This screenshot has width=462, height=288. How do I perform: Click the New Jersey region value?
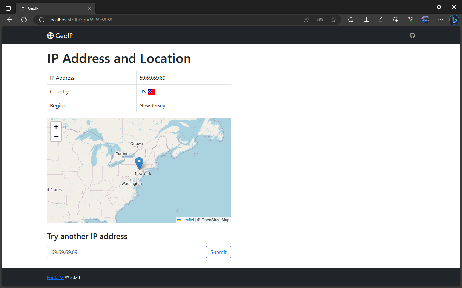point(152,105)
